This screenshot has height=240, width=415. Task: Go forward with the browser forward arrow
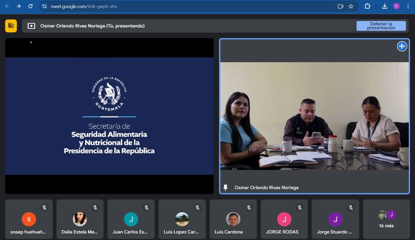tap(19, 6)
